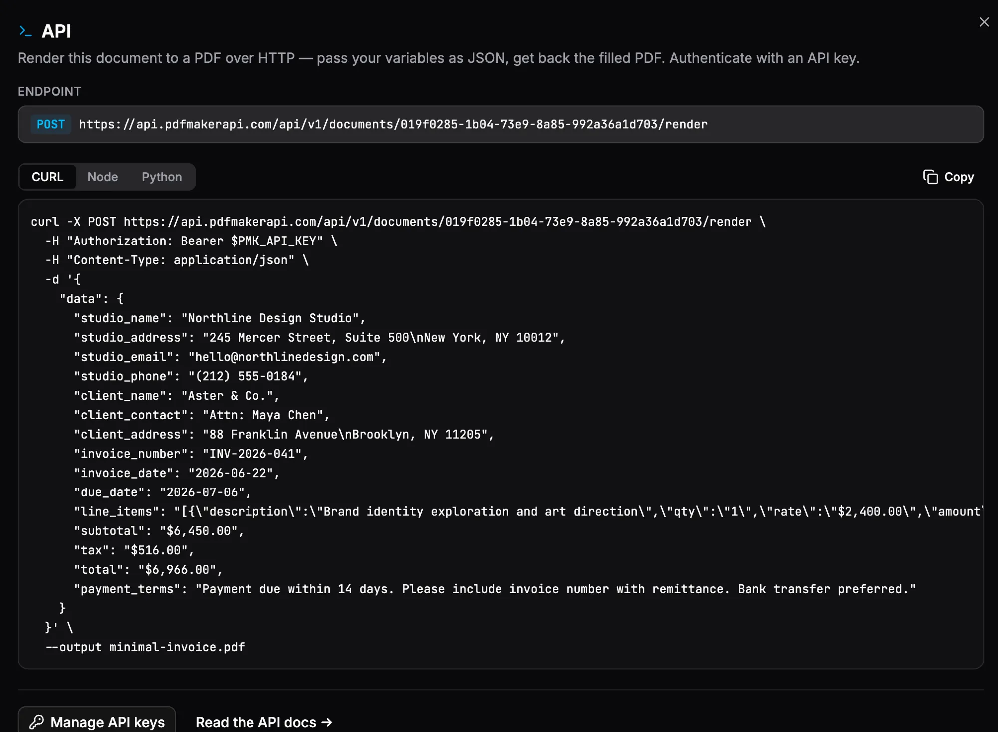The width and height of the screenshot is (998, 732).
Task: Select the CURL tab
Action: (47, 177)
